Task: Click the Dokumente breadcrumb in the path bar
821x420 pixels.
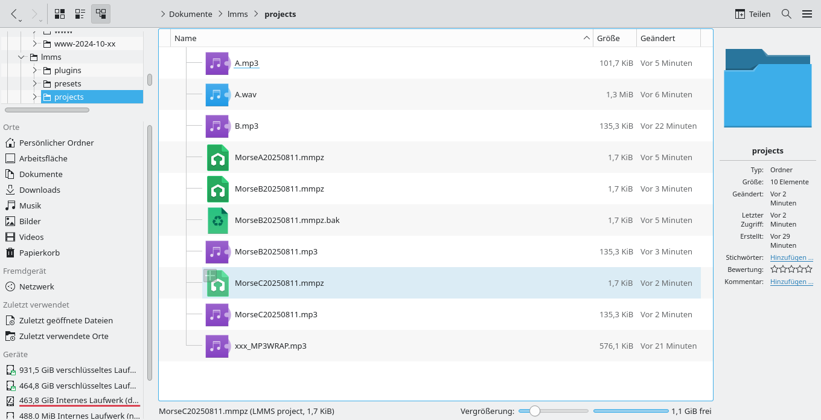Action: (190, 14)
